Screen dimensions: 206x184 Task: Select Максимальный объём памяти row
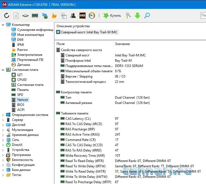click(91, 71)
